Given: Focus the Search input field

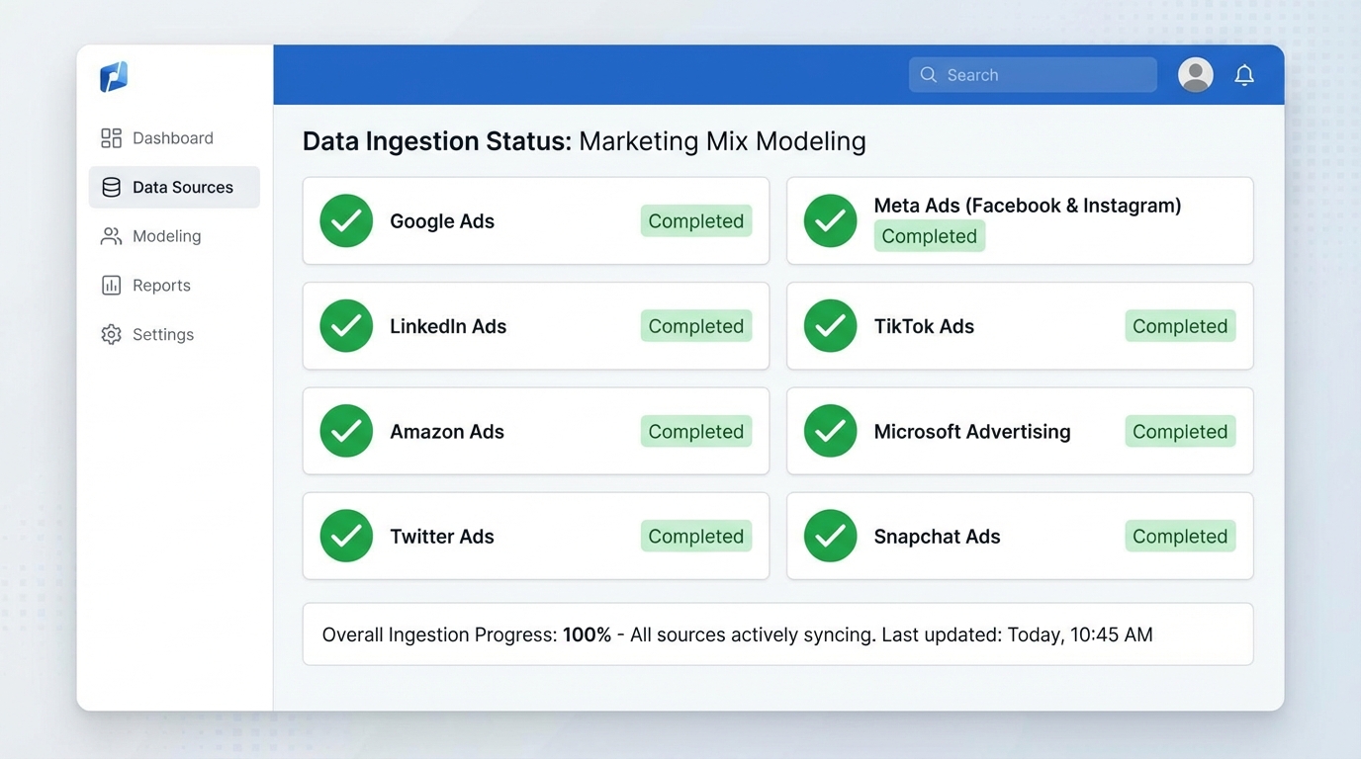Looking at the screenshot, I should point(1046,75).
